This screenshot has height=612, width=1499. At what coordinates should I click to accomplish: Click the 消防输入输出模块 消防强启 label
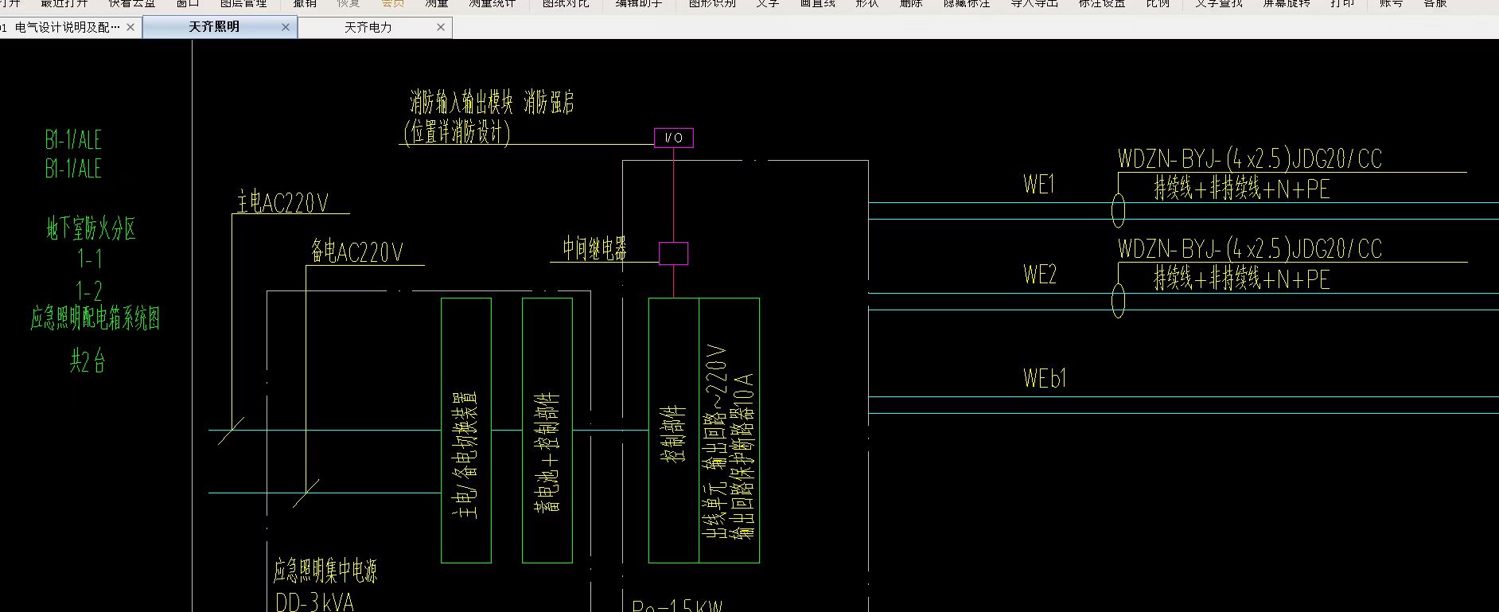tap(492, 103)
